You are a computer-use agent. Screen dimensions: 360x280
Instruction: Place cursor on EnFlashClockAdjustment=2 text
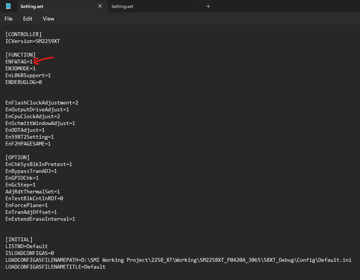click(x=42, y=103)
